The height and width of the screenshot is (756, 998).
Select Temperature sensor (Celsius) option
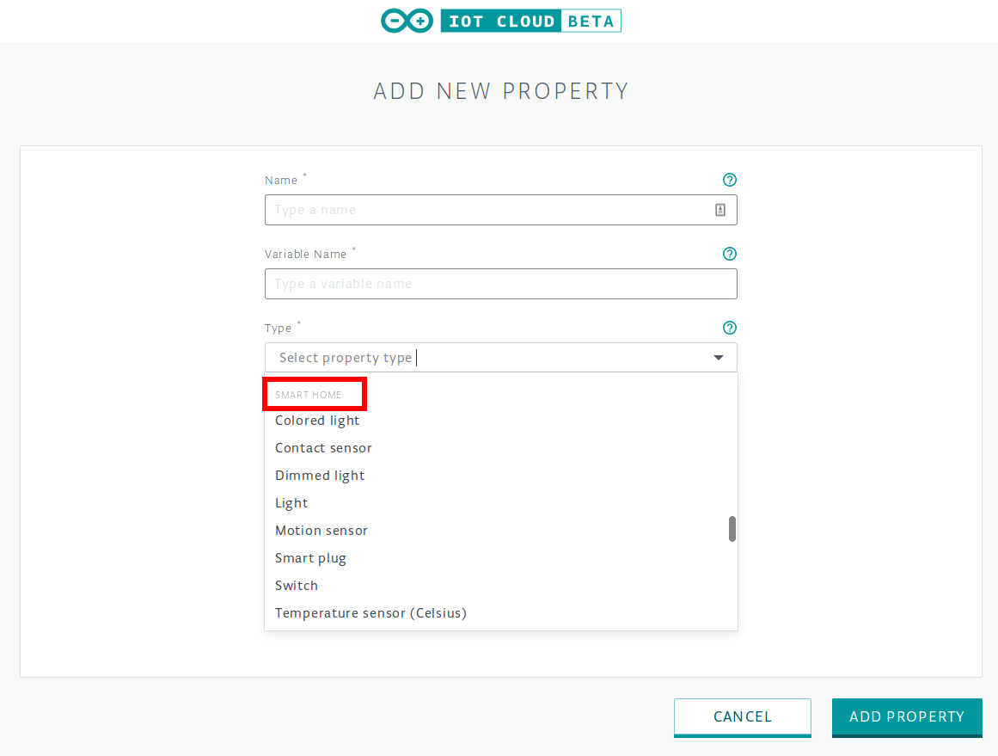coord(370,612)
